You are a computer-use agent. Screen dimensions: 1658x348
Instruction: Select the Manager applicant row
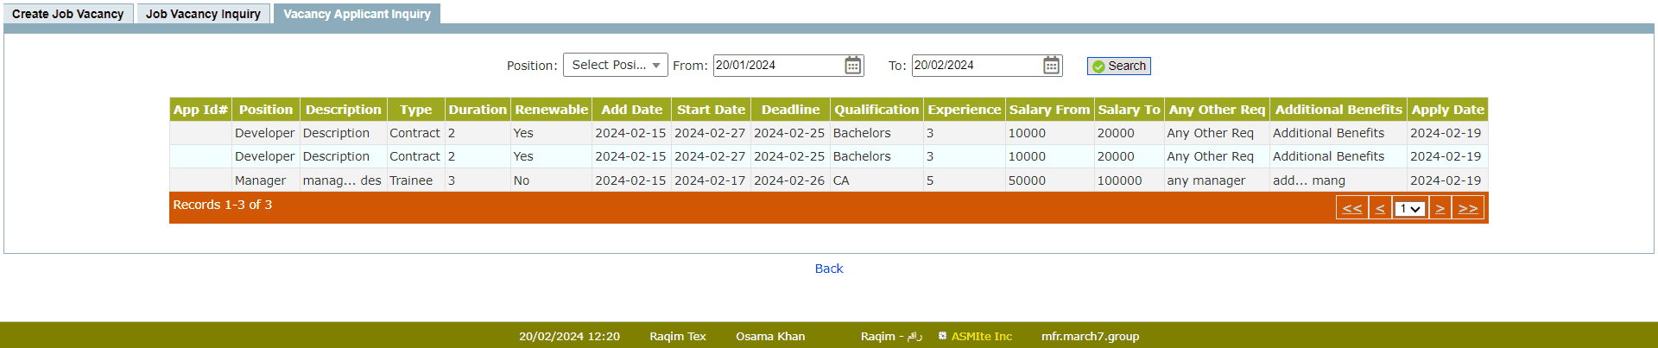260,180
